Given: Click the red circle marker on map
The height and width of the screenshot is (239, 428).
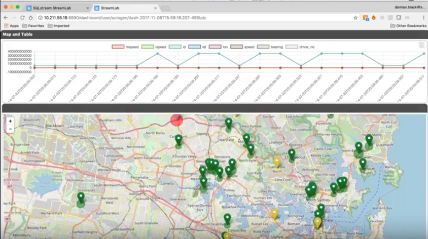Looking at the screenshot, I should coord(176,120).
